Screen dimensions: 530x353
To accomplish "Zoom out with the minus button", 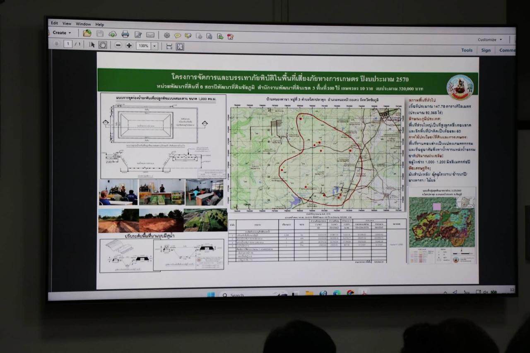I will [x=118, y=45].
